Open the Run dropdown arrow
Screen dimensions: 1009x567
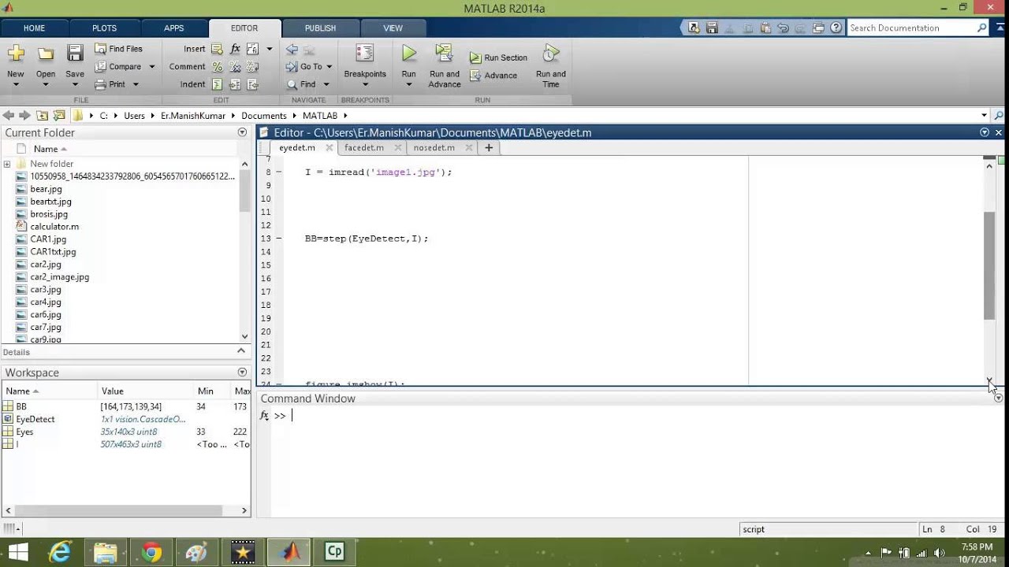[408, 84]
